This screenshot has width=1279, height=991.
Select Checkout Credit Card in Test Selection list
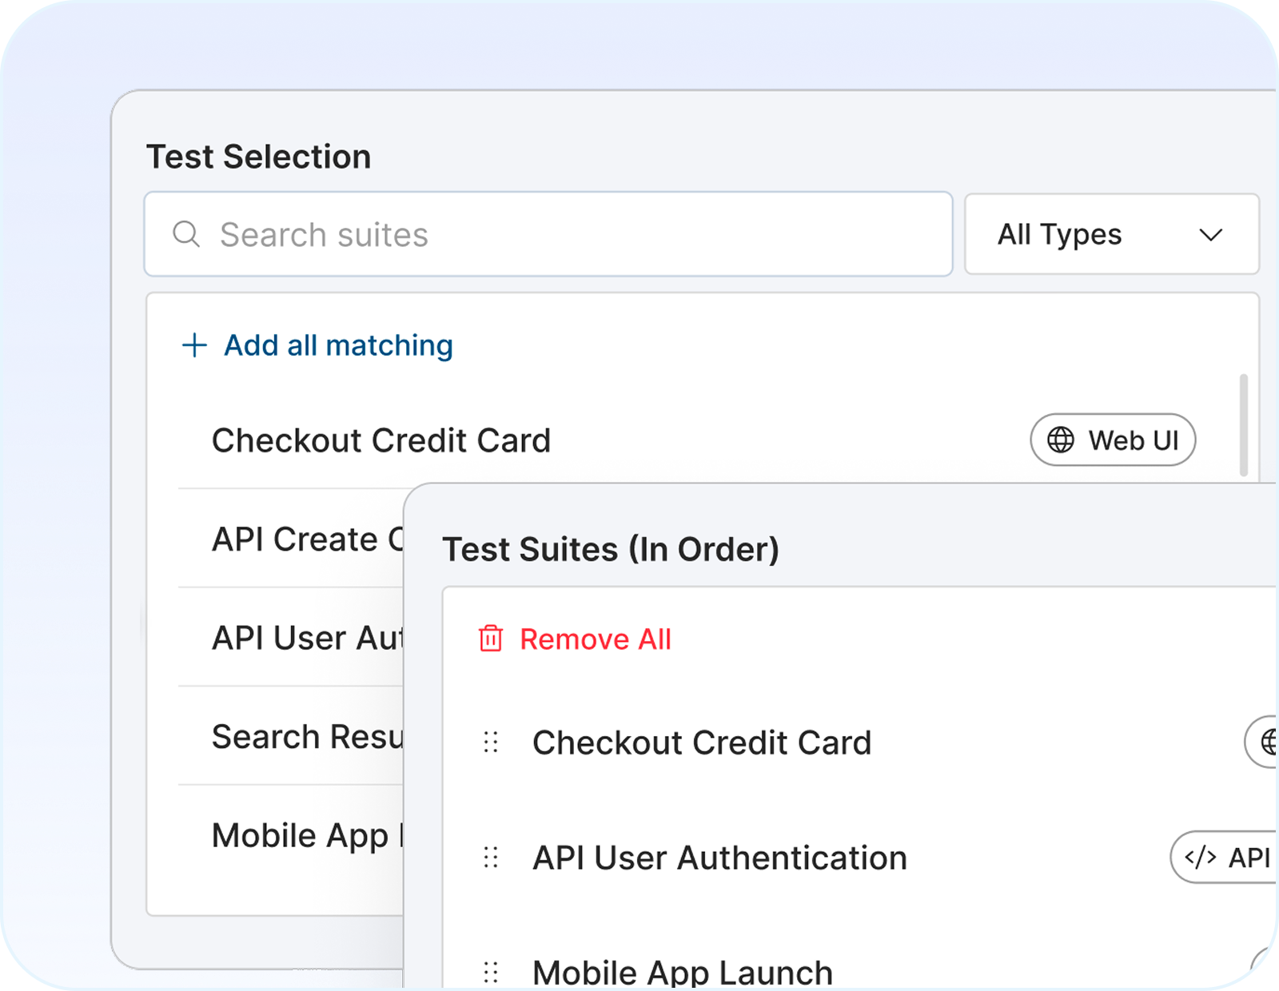(381, 440)
